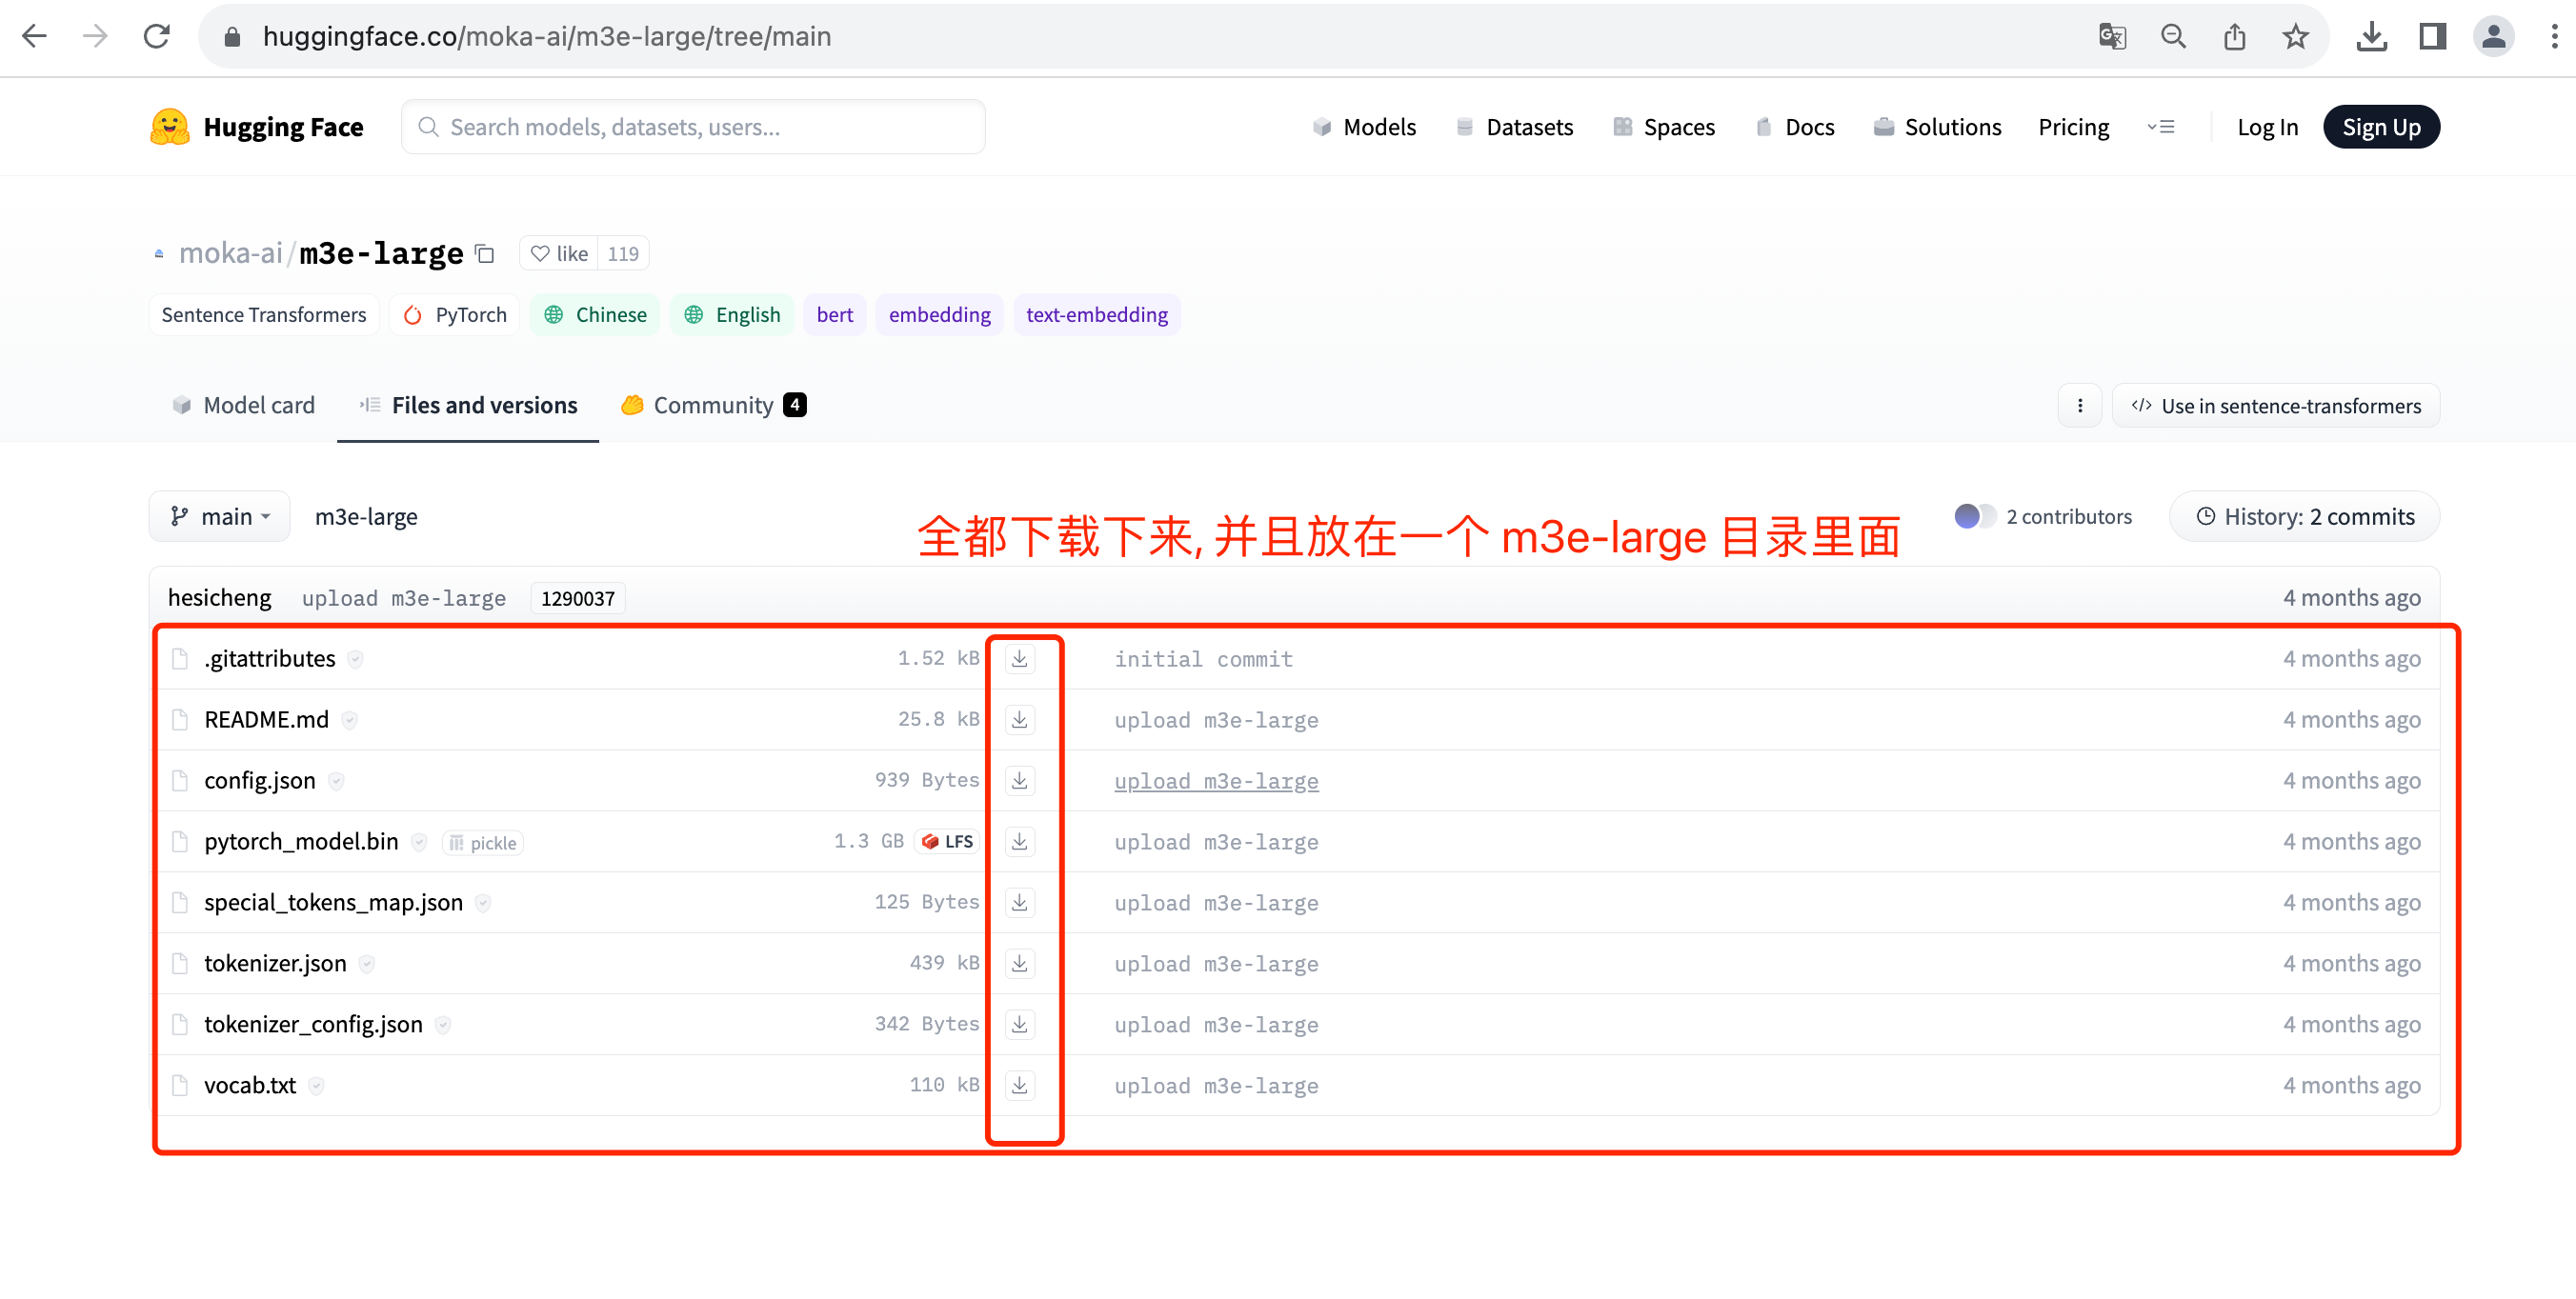Viewport: 2576px width, 1299px height.
Task: Download the vocab.txt file
Action: 1019,1086
